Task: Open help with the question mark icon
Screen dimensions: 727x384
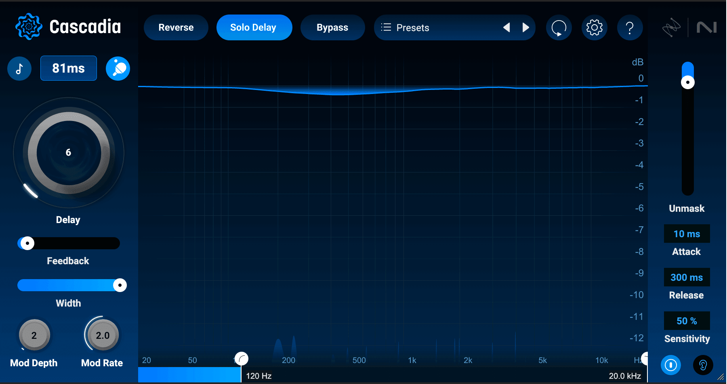Action: 630,27
